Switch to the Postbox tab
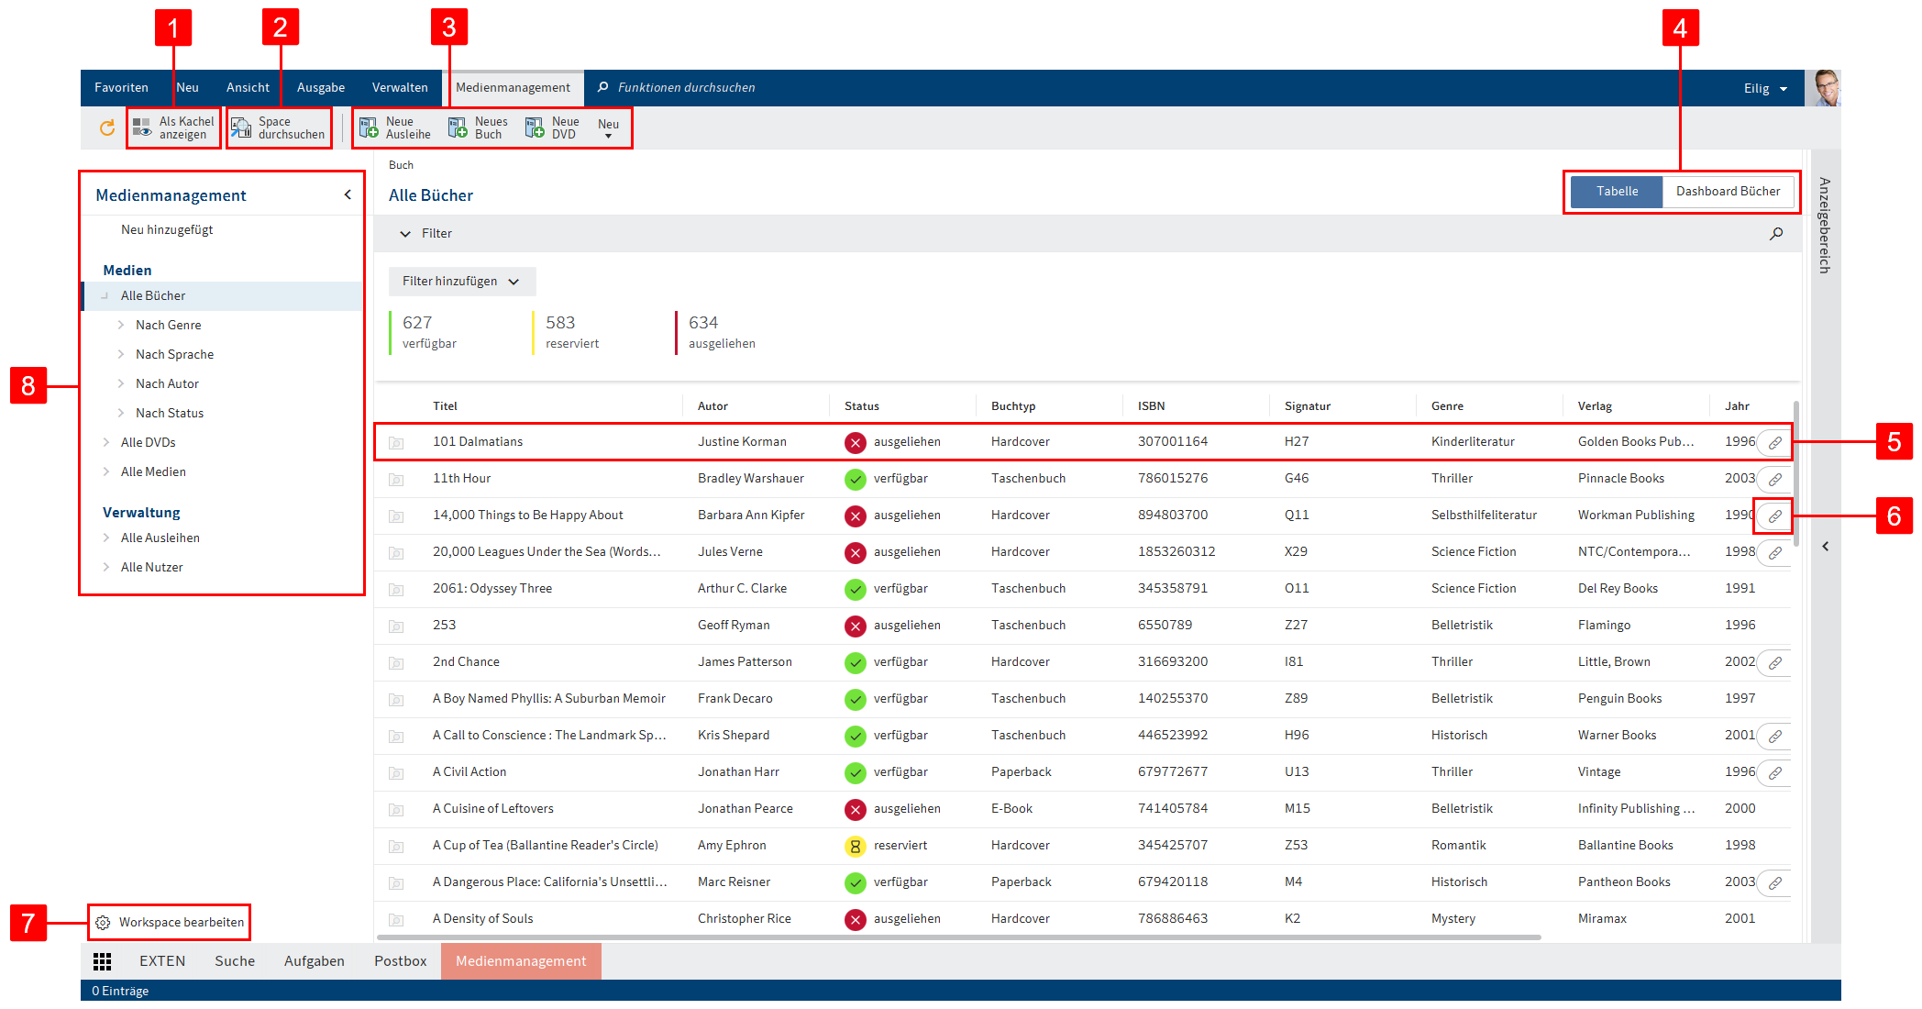The image size is (1922, 1009). point(400,960)
